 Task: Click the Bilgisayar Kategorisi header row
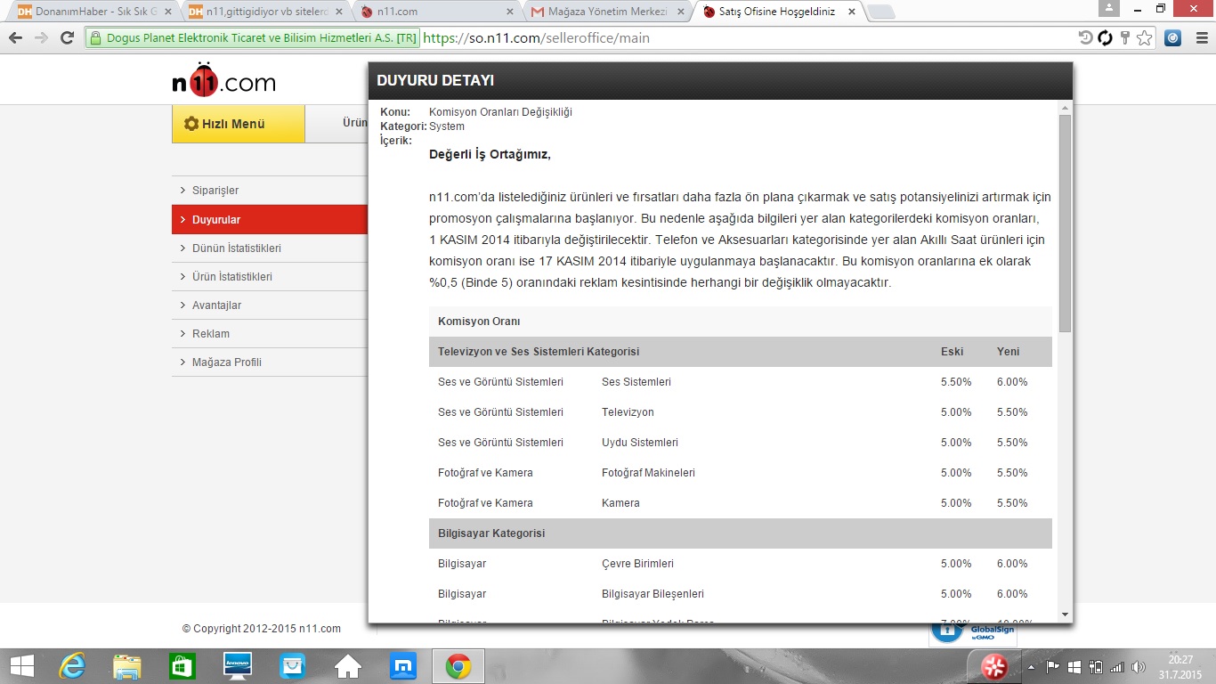tap(741, 533)
